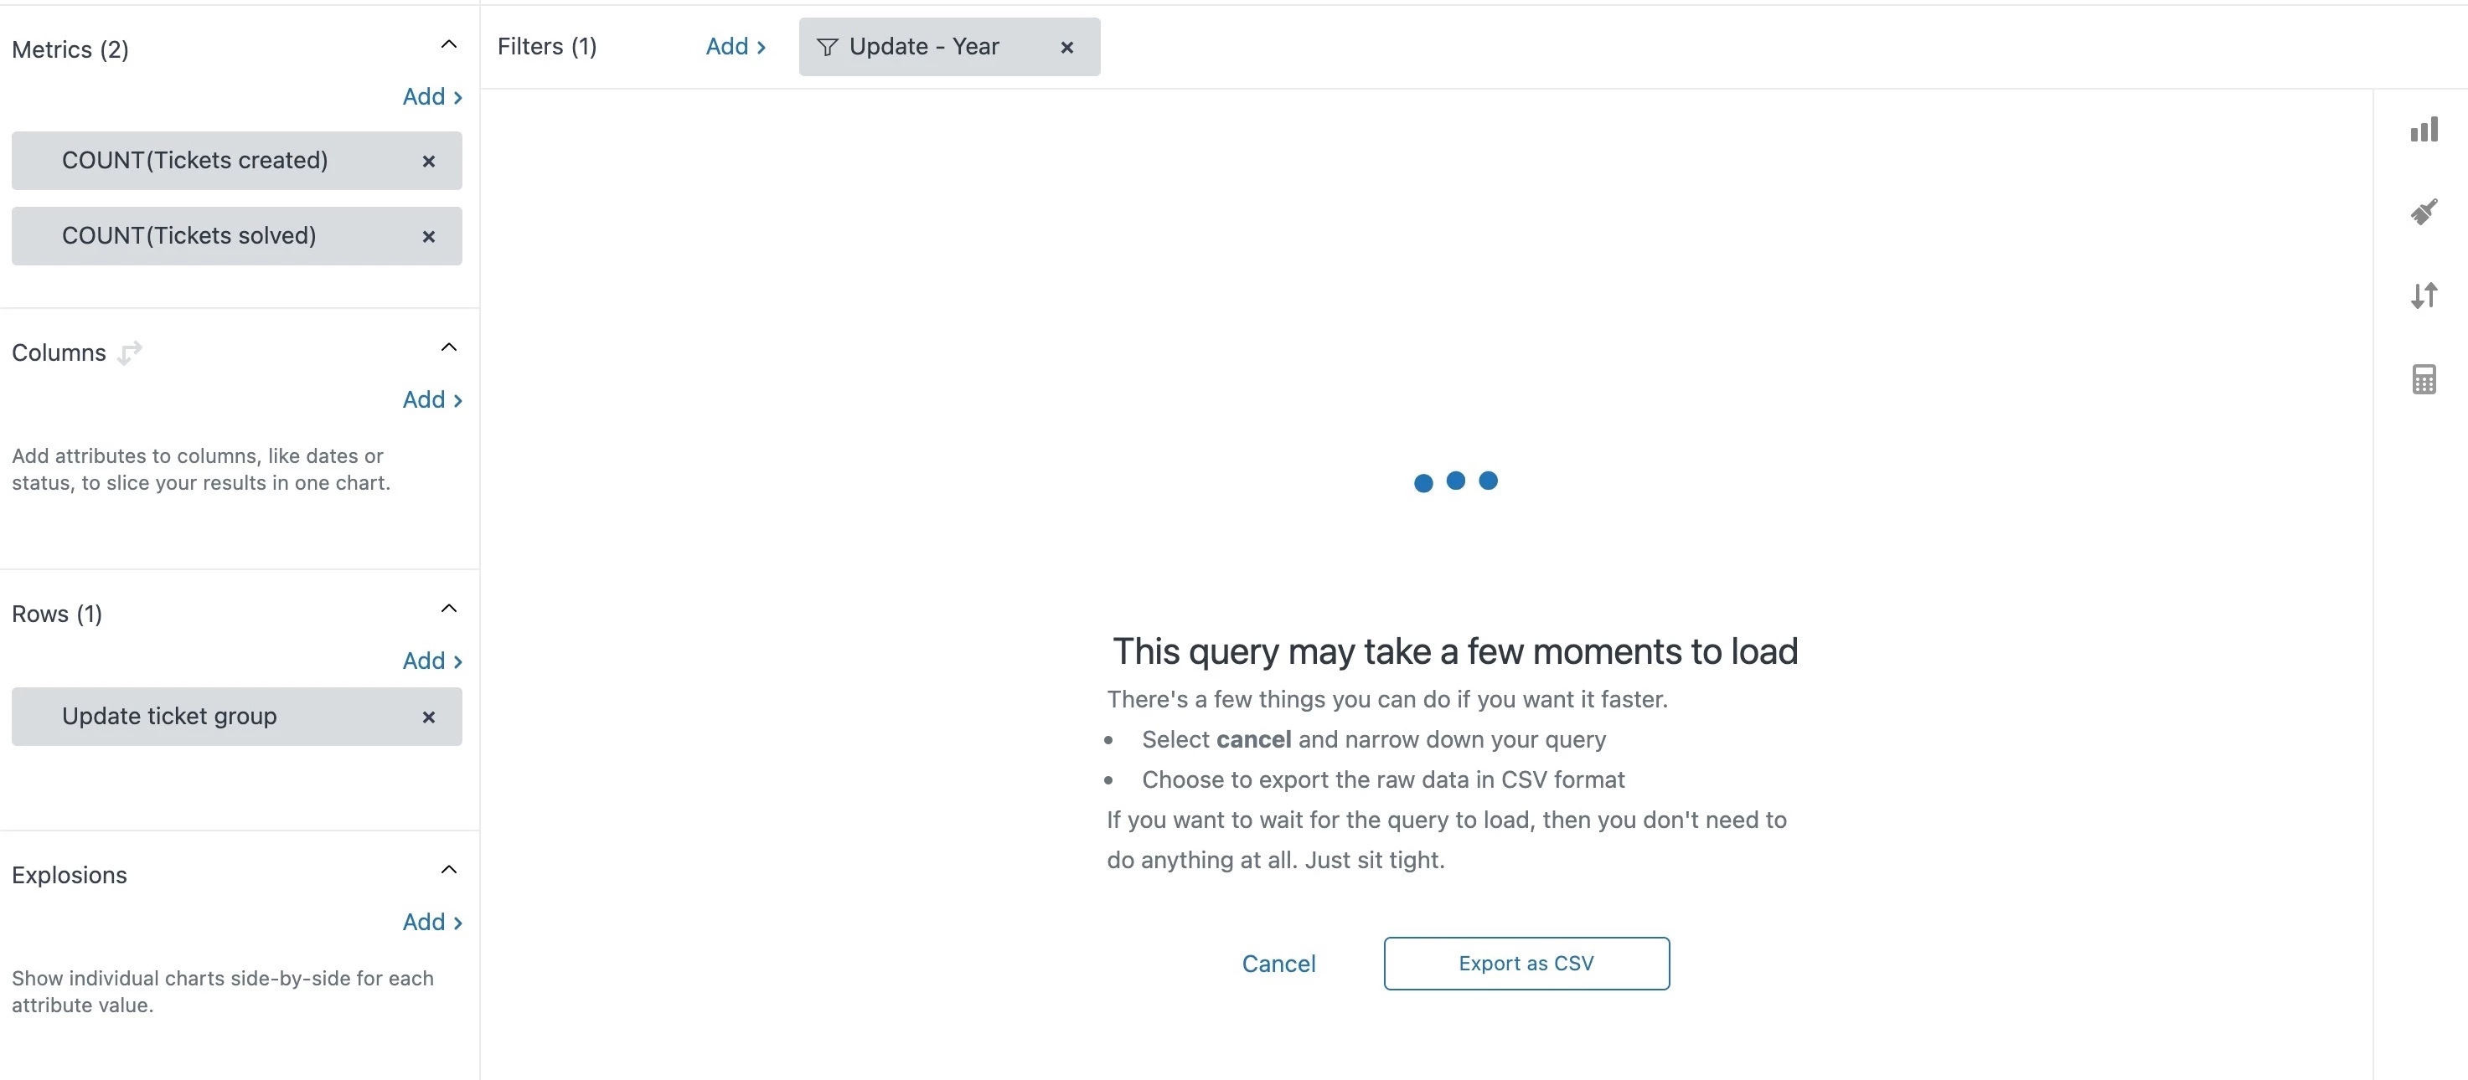
Task: Cancel the loading query
Action: coord(1278,963)
